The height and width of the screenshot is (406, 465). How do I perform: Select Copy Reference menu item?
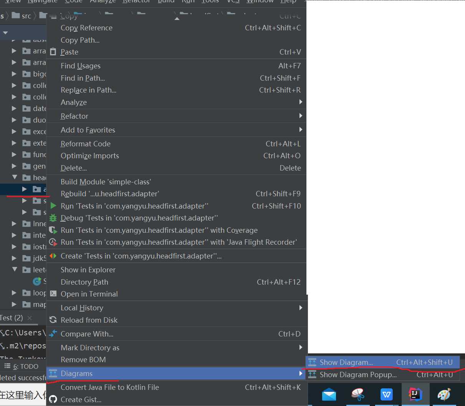tap(176, 28)
